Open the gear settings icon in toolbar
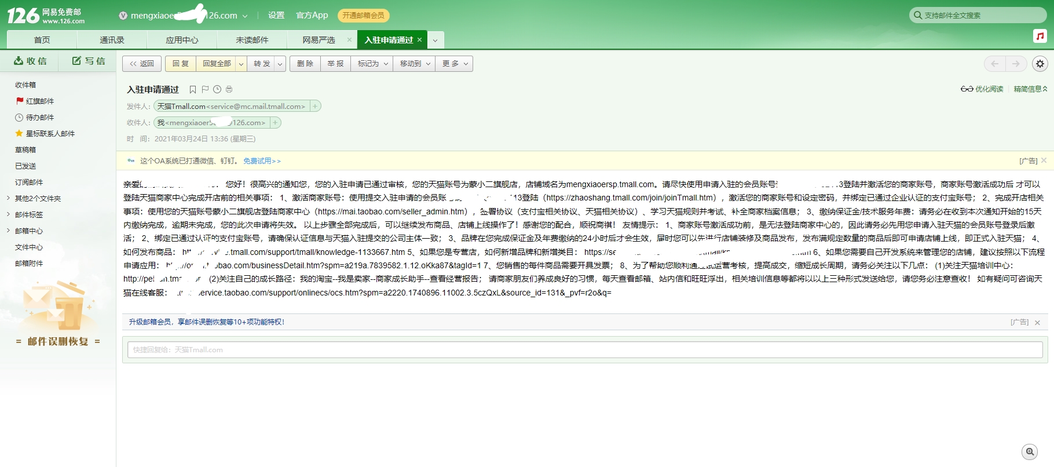This screenshot has width=1054, height=467. pyautogui.click(x=1040, y=64)
